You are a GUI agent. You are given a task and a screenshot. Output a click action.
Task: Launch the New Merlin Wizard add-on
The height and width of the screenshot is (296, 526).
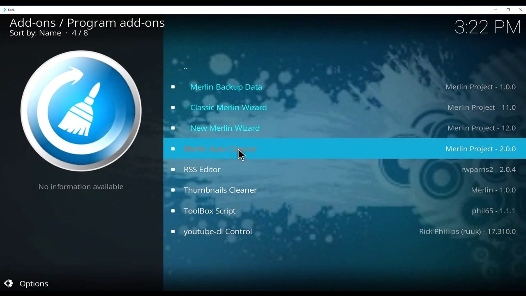[344, 128]
